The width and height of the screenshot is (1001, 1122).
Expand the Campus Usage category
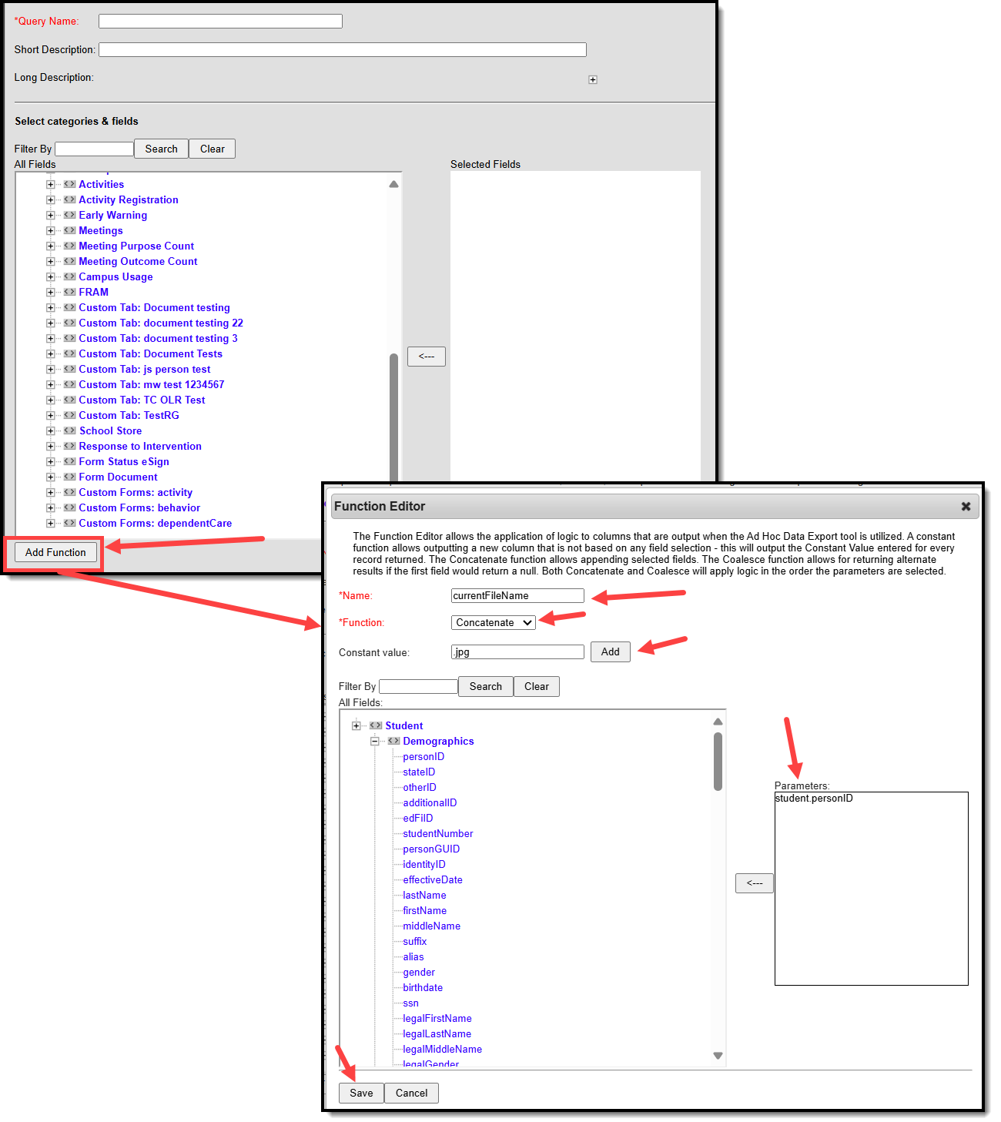click(x=50, y=276)
